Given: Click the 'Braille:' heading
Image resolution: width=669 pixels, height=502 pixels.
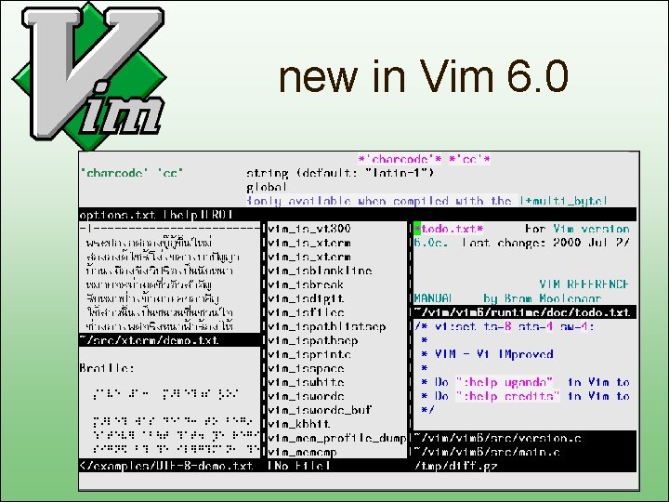Looking at the screenshot, I should [107, 368].
